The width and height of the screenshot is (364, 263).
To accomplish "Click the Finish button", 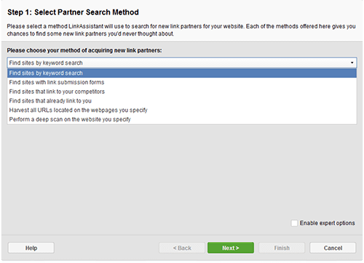I will click(282, 248).
